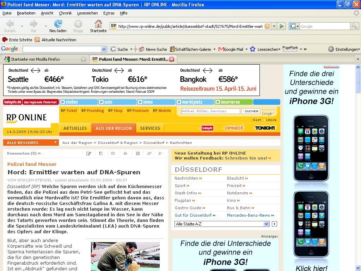Open the Blaulicht link
Viewport: 361px width, 271px height.
tap(237, 178)
